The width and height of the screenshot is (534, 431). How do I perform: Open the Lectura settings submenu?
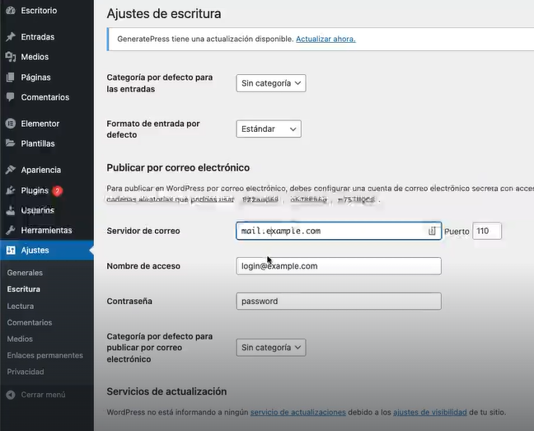click(21, 306)
